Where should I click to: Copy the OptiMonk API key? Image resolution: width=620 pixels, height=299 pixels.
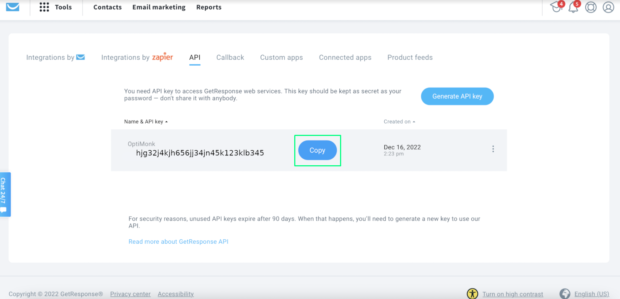click(317, 150)
